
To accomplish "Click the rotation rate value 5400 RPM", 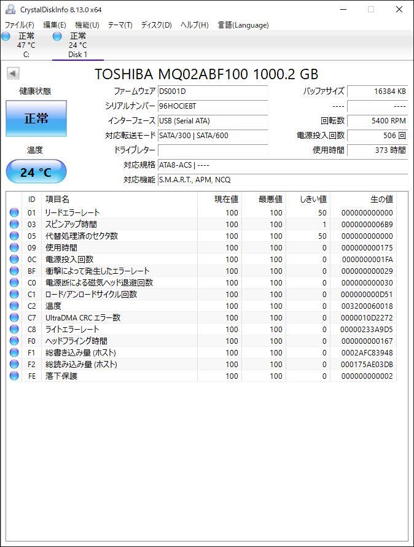I will [x=377, y=121].
